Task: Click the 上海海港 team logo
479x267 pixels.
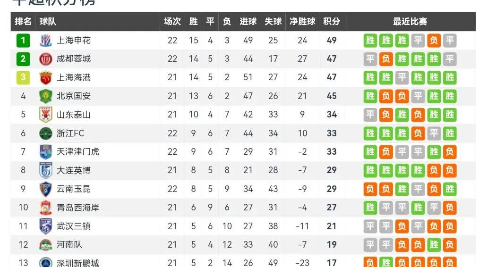Action: click(45, 78)
